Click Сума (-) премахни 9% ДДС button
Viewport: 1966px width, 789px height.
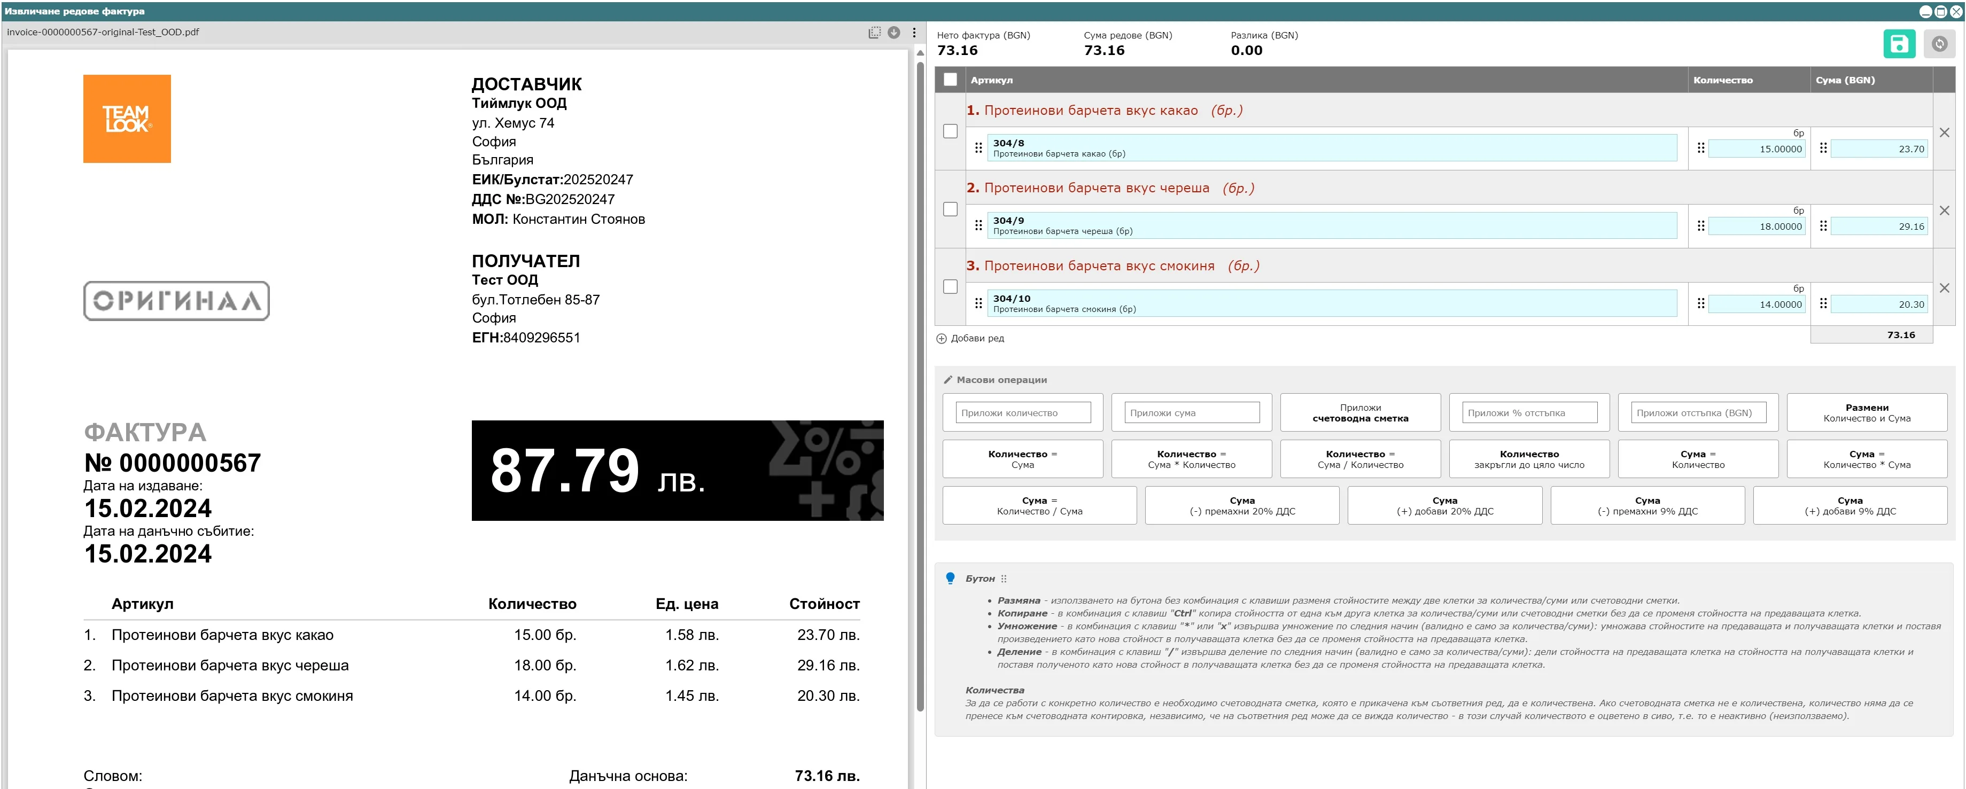(1648, 506)
